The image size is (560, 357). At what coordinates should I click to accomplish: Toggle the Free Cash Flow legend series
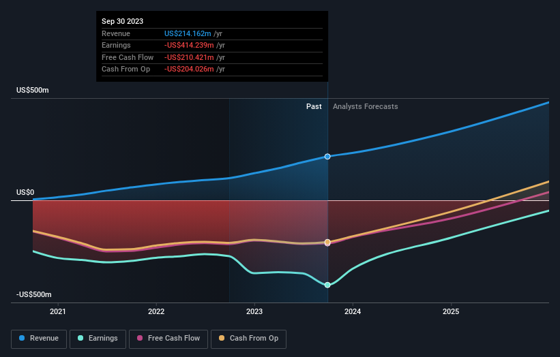[168, 339]
